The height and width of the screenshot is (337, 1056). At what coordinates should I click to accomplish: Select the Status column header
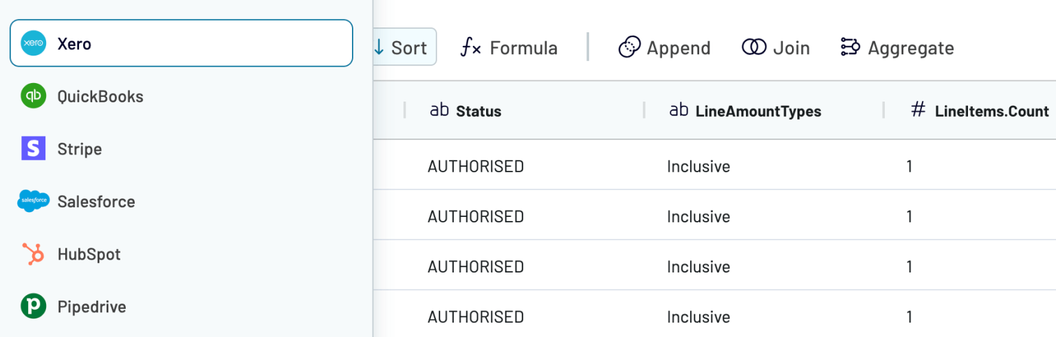click(478, 111)
